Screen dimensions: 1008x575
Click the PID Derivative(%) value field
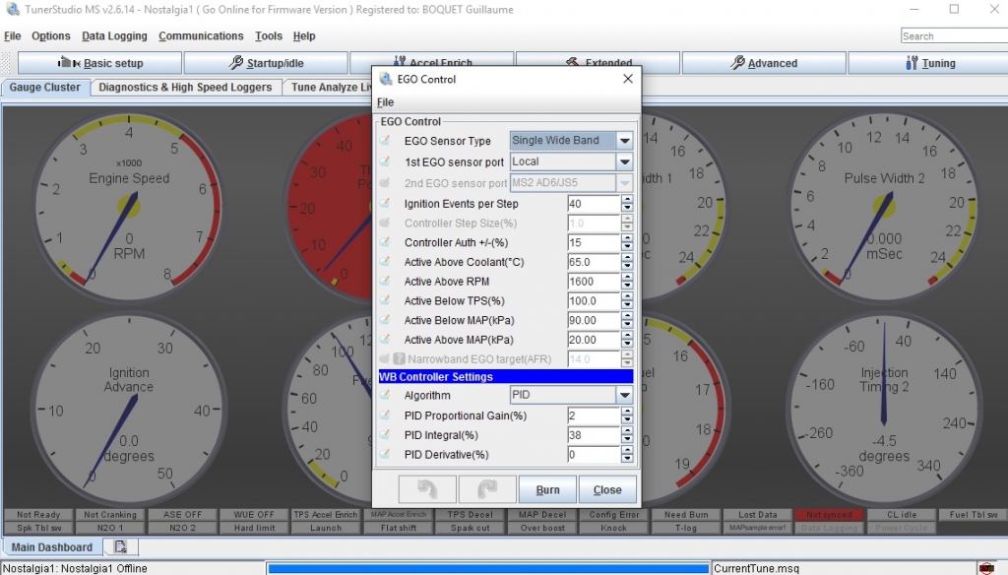point(594,455)
